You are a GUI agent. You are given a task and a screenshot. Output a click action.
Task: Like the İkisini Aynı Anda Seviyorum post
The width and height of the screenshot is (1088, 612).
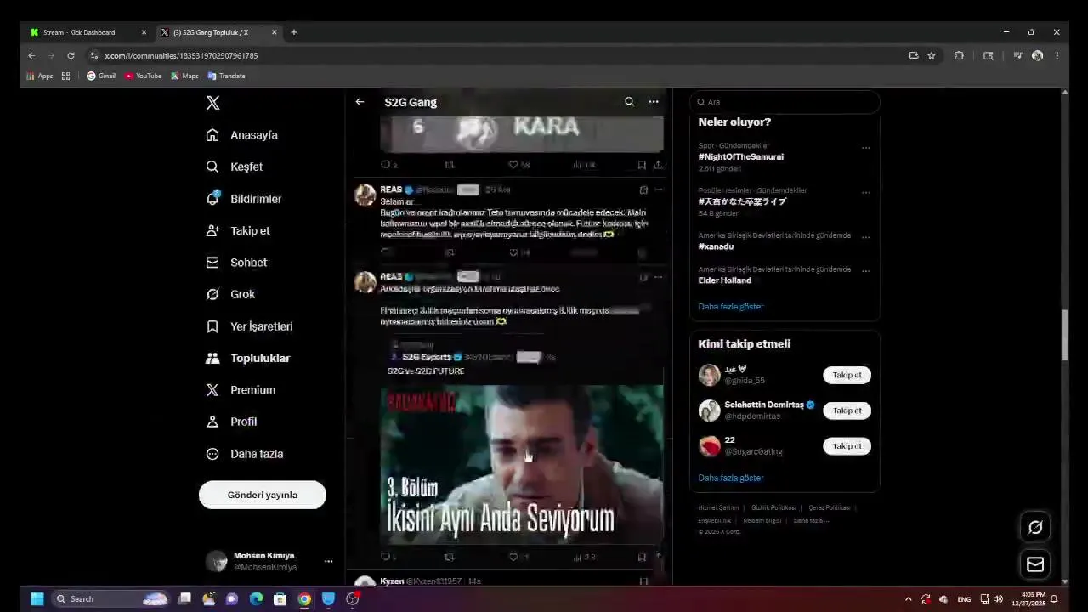pyautogui.click(x=513, y=558)
